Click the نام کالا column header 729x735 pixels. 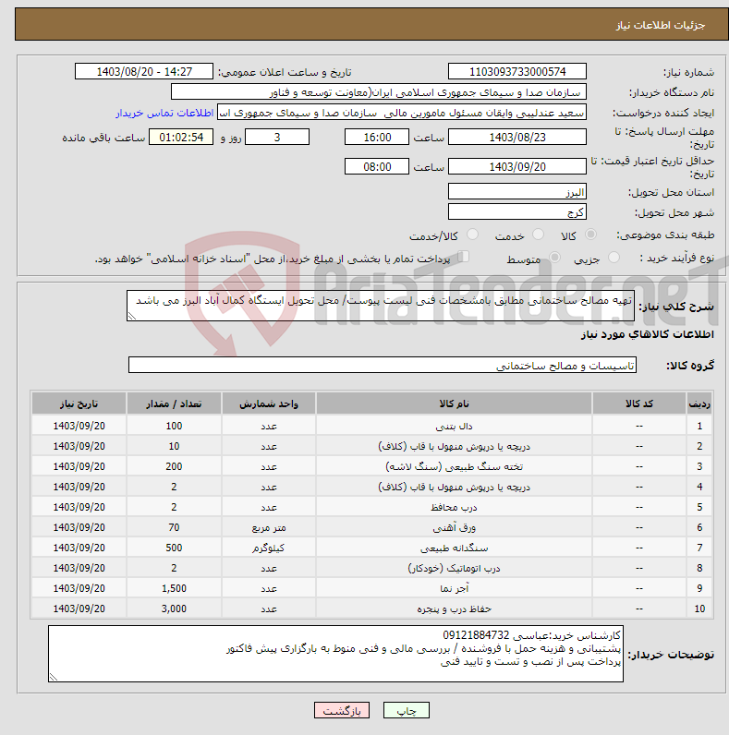(454, 404)
